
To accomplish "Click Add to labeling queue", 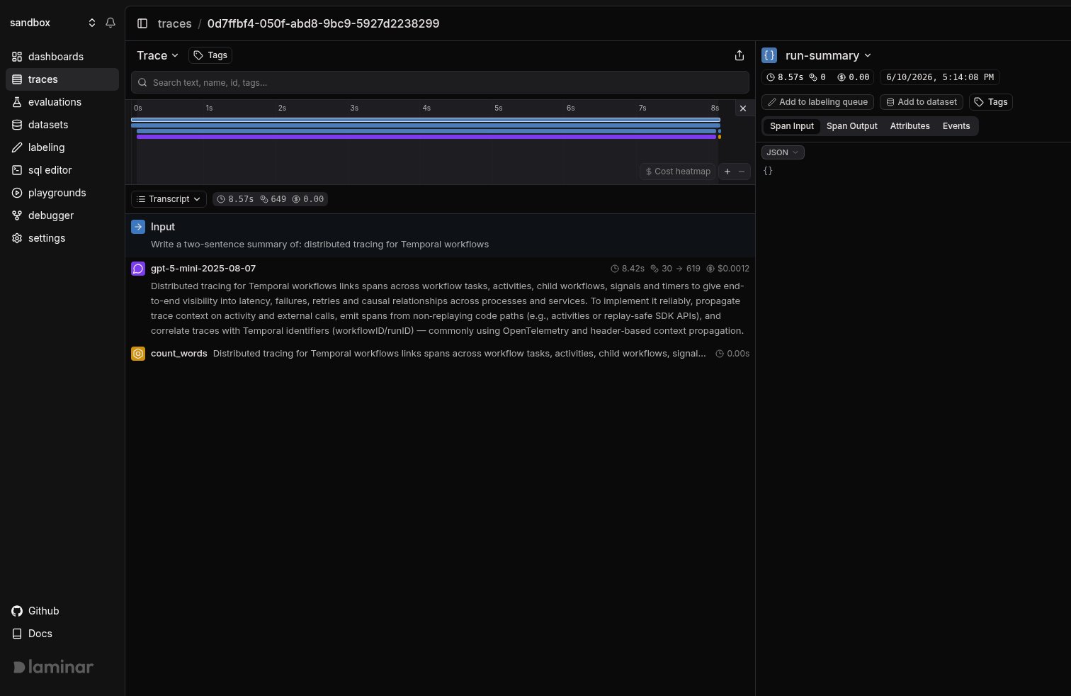I will click(817, 102).
